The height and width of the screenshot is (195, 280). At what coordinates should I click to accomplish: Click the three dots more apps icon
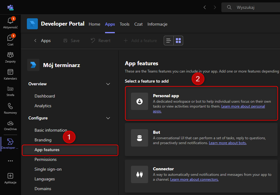10,161
